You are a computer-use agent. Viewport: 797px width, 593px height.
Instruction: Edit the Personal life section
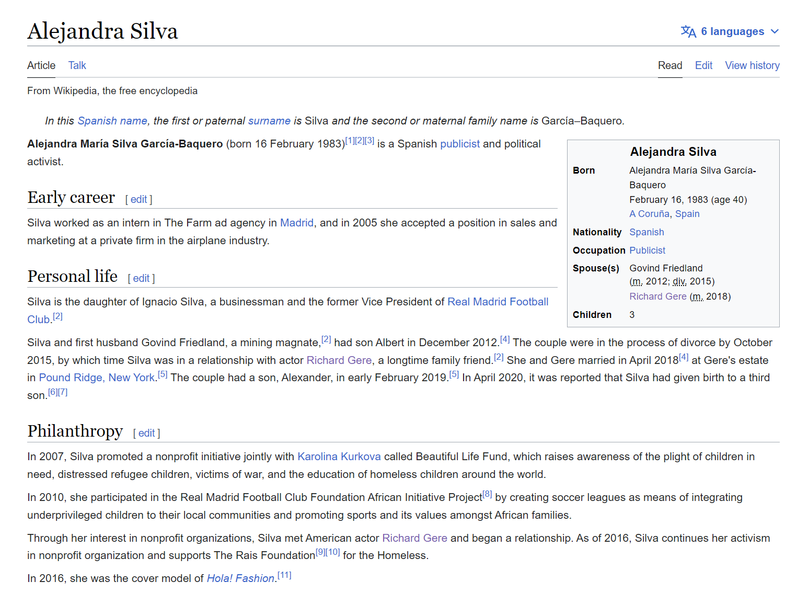click(x=141, y=278)
